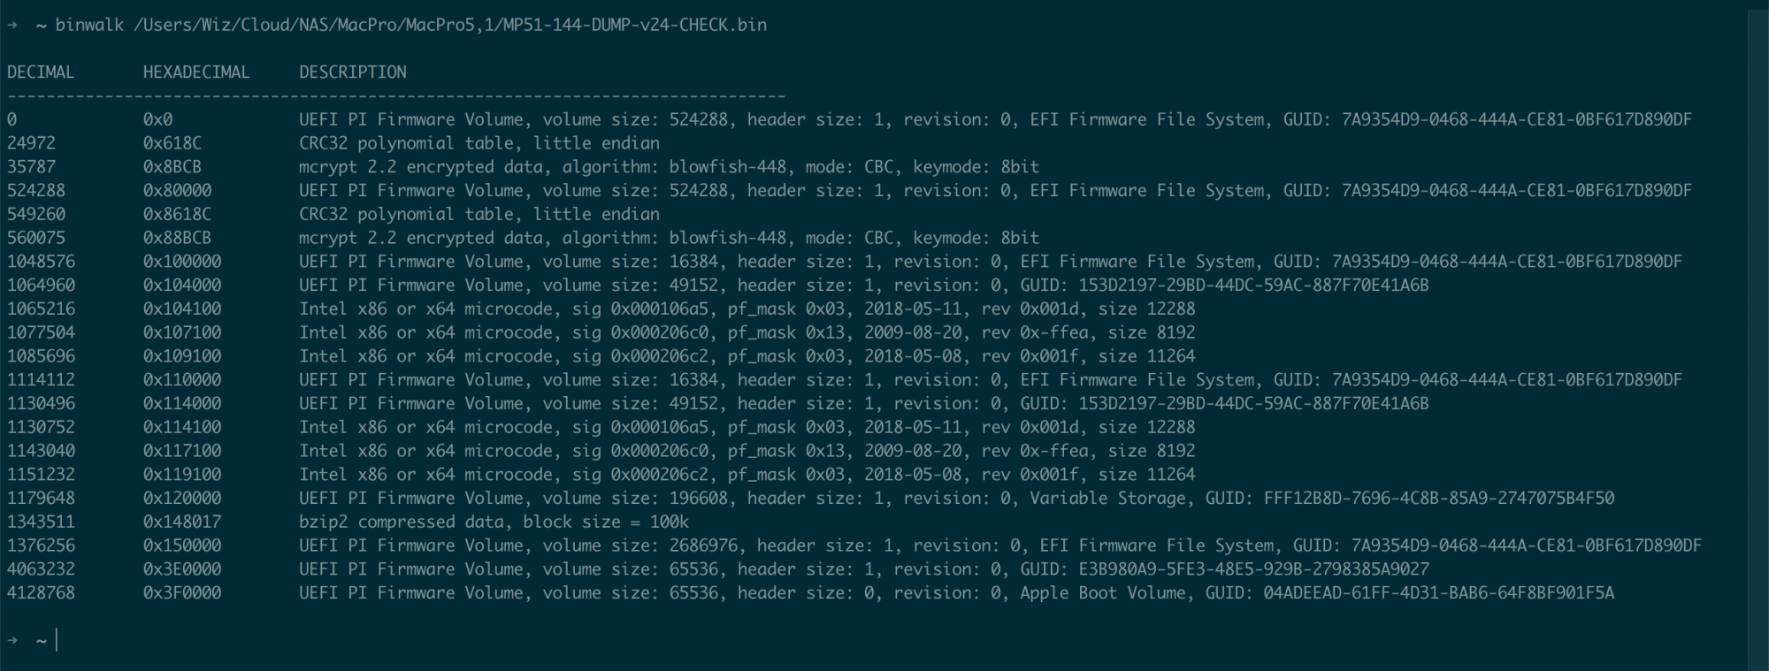Screen dimensions: 1769x671
Task: Click the terminal scrollbar on right edge
Action: tap(1758, 336)
